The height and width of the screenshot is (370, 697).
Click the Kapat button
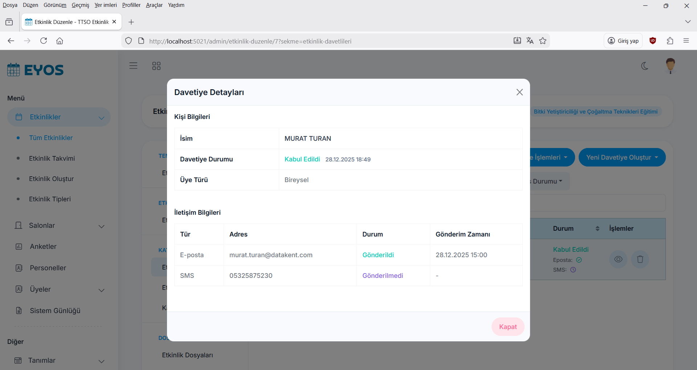[x=508, y=327]
